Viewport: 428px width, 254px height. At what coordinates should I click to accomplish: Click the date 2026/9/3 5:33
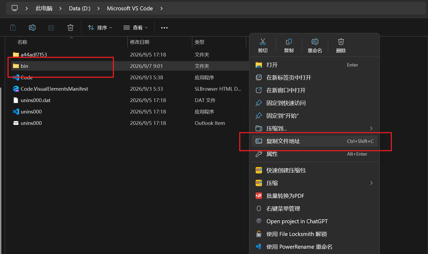pos(147,89)
